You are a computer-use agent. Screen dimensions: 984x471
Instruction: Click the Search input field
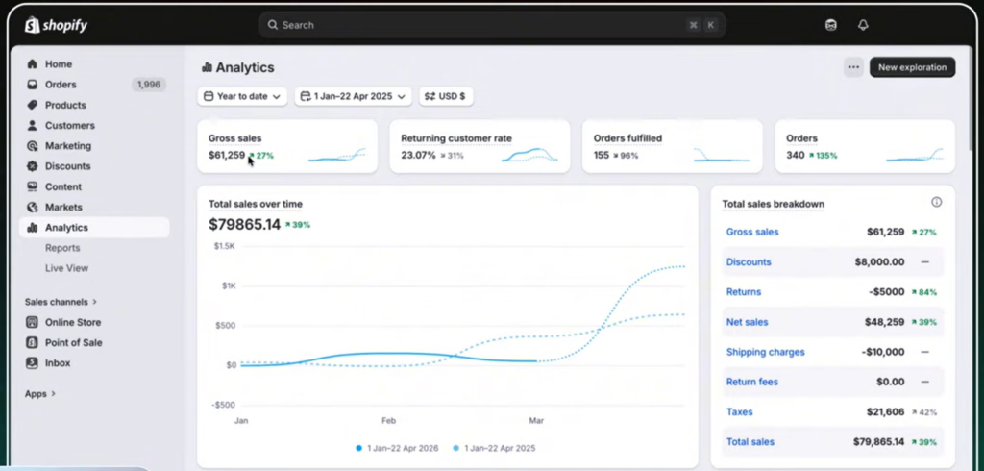click(x=492, y=25)
